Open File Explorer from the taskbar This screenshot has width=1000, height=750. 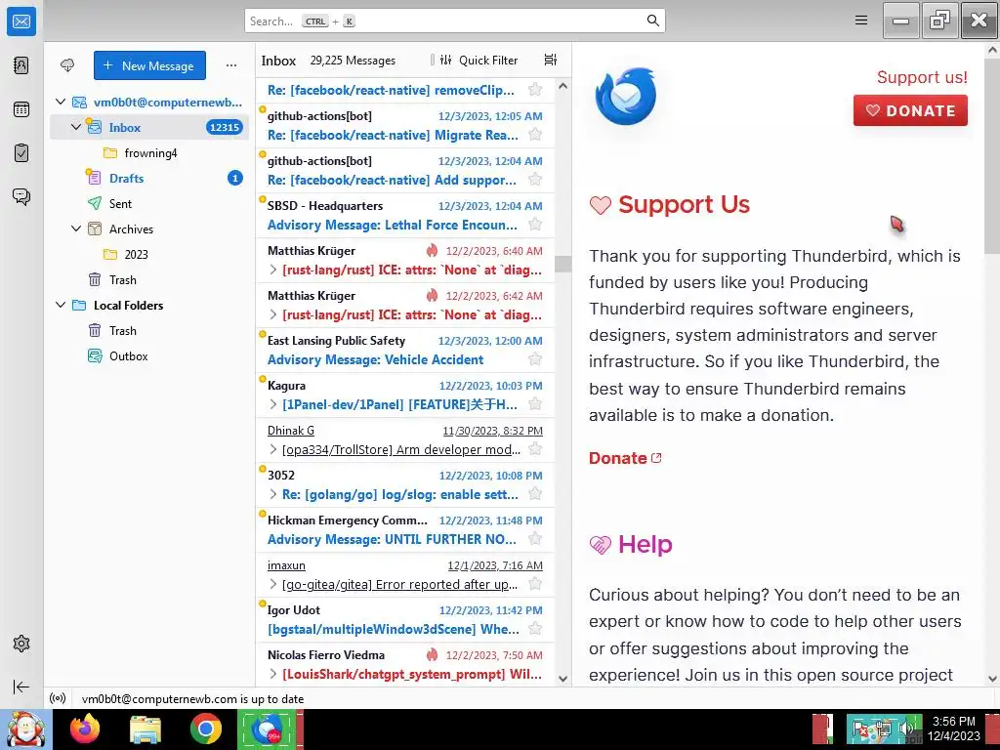146,729
